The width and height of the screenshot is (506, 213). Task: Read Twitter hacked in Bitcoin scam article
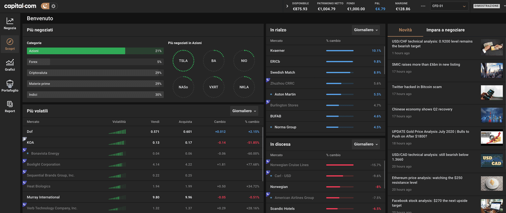pyautogui.click(x=417, y=87)
